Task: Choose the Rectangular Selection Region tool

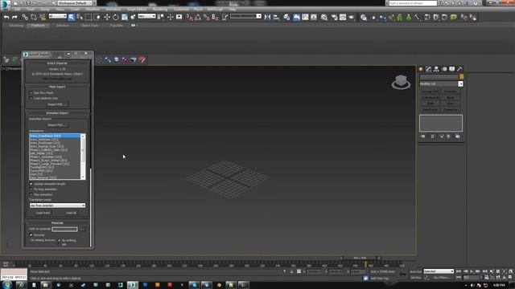Action: pyautogui.click(x=89, y=17)
